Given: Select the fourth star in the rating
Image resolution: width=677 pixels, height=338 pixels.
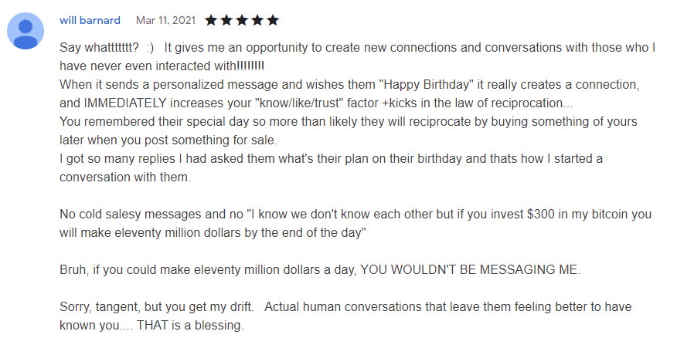Looking at the screenshot, I should (257, 20).
